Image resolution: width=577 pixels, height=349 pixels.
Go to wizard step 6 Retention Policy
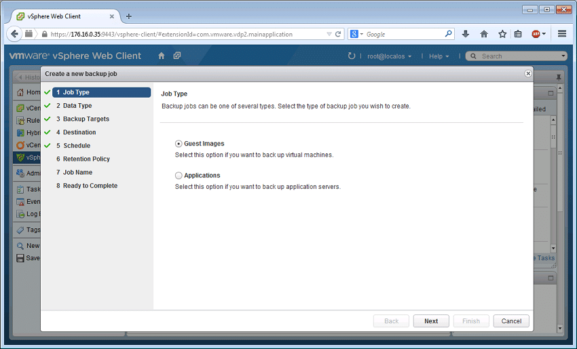[x=83, y=159]
